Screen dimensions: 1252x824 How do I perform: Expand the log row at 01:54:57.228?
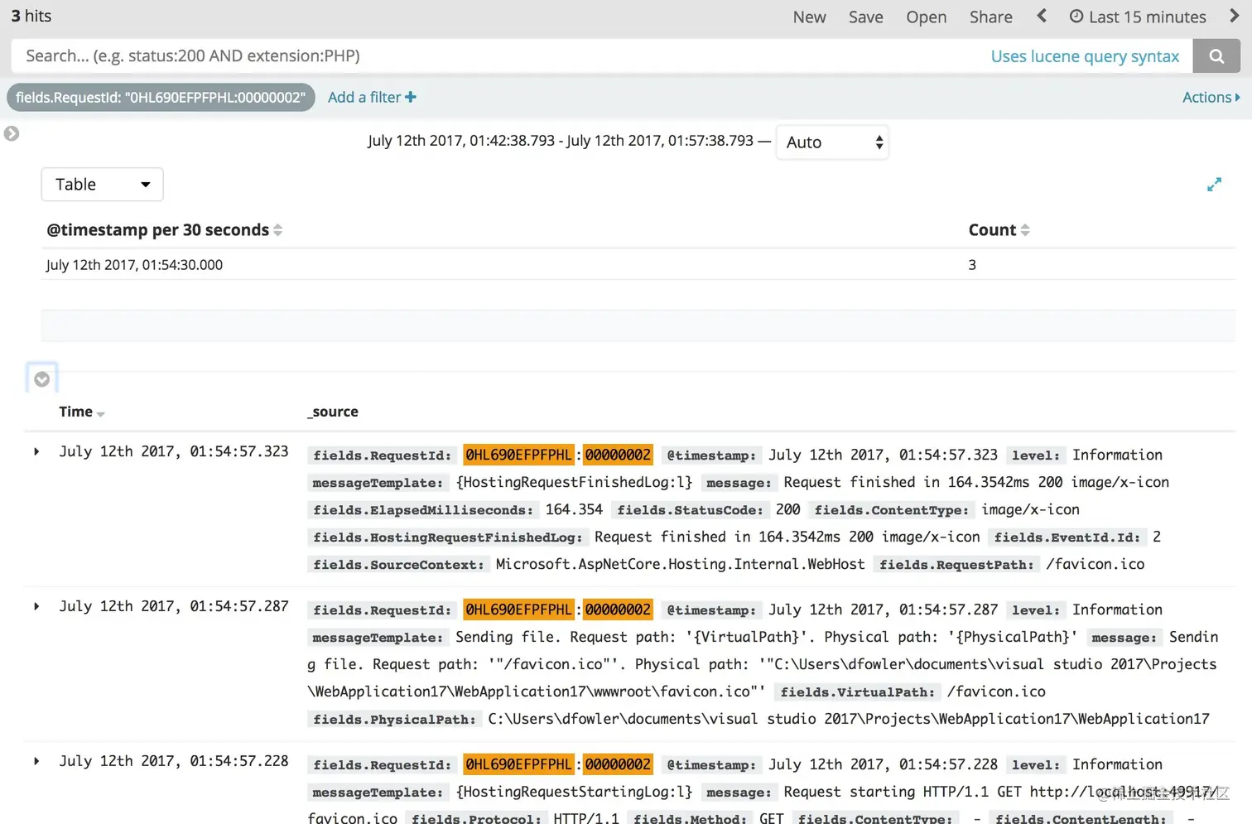(36, 761)
